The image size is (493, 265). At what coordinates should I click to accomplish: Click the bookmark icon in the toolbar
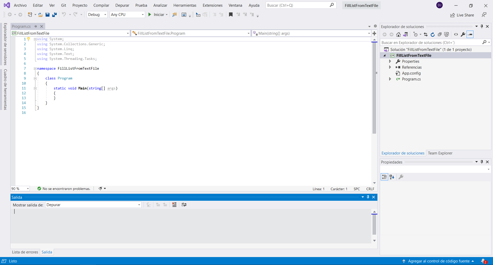click(x=231, y=15)
